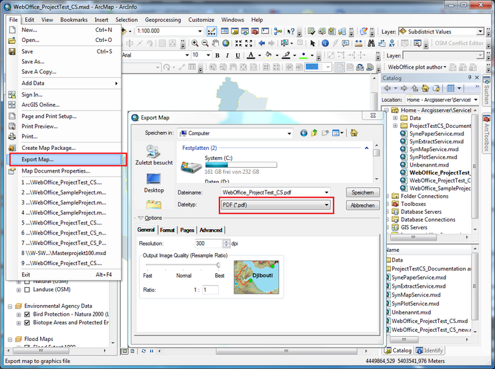Image resolution: width=495 pixels, height=369 pixels.
Task: Apply bold text formatting
Action: [217, 55]
